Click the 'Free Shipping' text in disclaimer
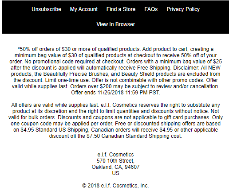233x191 pixels. [x=154, y=68]
